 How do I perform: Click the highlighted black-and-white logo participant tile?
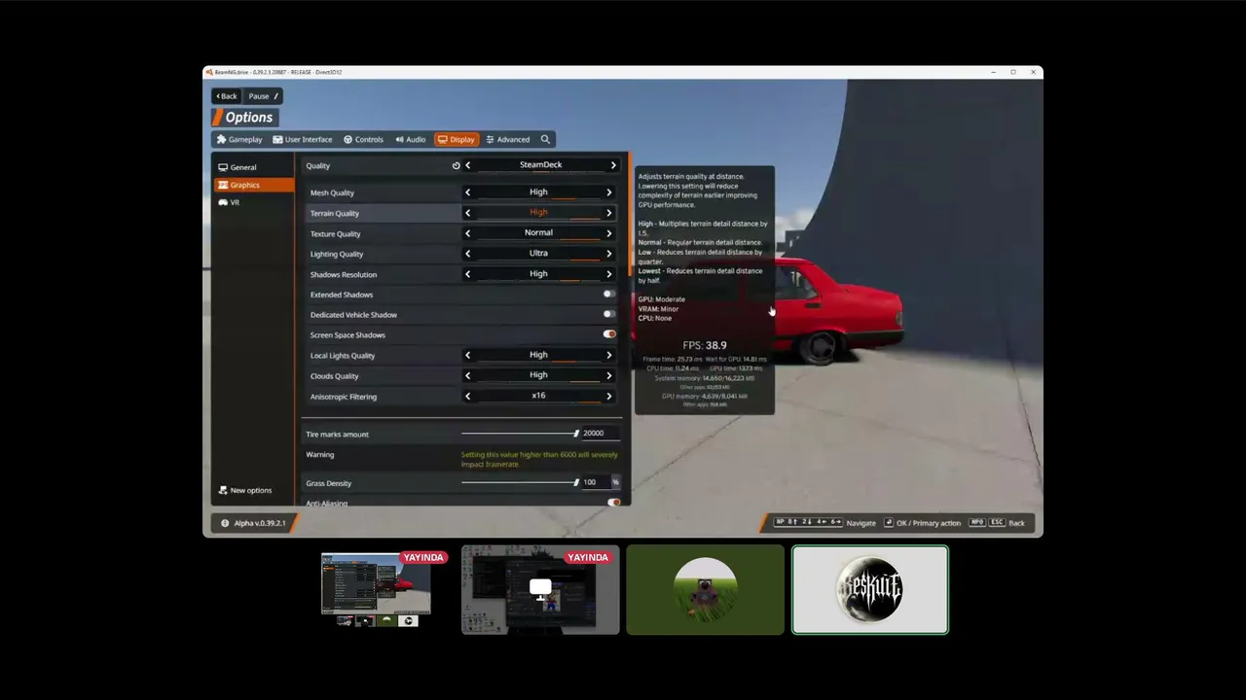pyautogui.click(x=870, y=589)
